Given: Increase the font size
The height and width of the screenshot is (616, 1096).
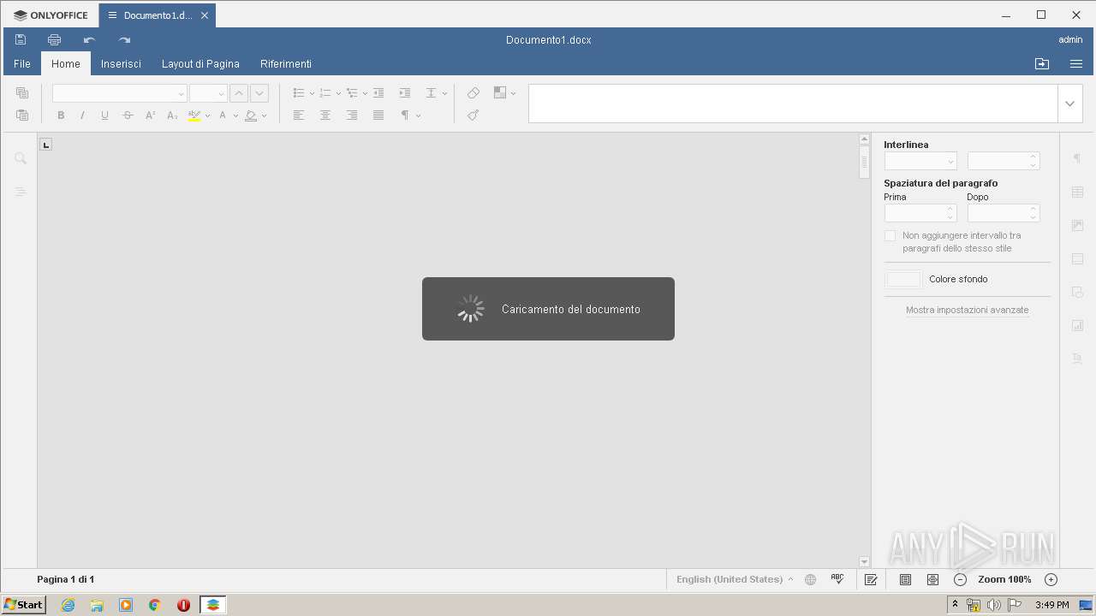Looking at the screenshot, I should [x=239, y=93].
